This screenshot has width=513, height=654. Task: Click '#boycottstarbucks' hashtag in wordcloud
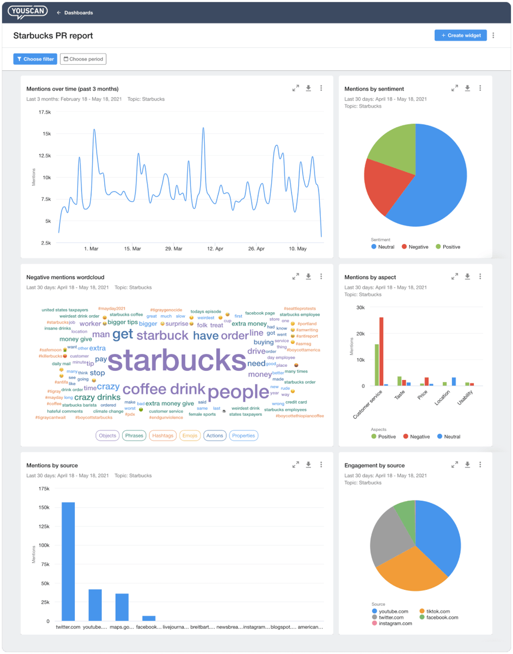[94, 417]
